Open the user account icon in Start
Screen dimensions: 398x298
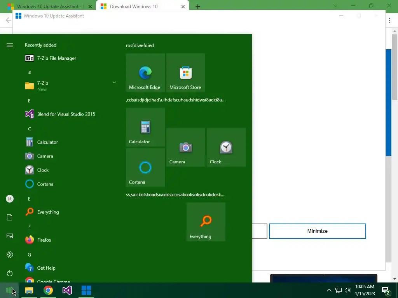[10, 199]
